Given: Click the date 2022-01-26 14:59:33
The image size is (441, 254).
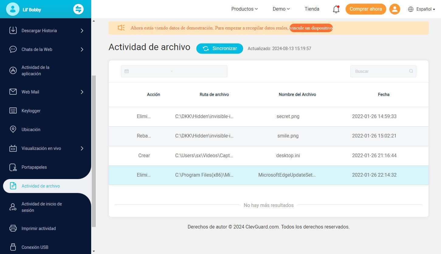Looking at the screenshot, I should pyautogui.click(x=374, y=117).
